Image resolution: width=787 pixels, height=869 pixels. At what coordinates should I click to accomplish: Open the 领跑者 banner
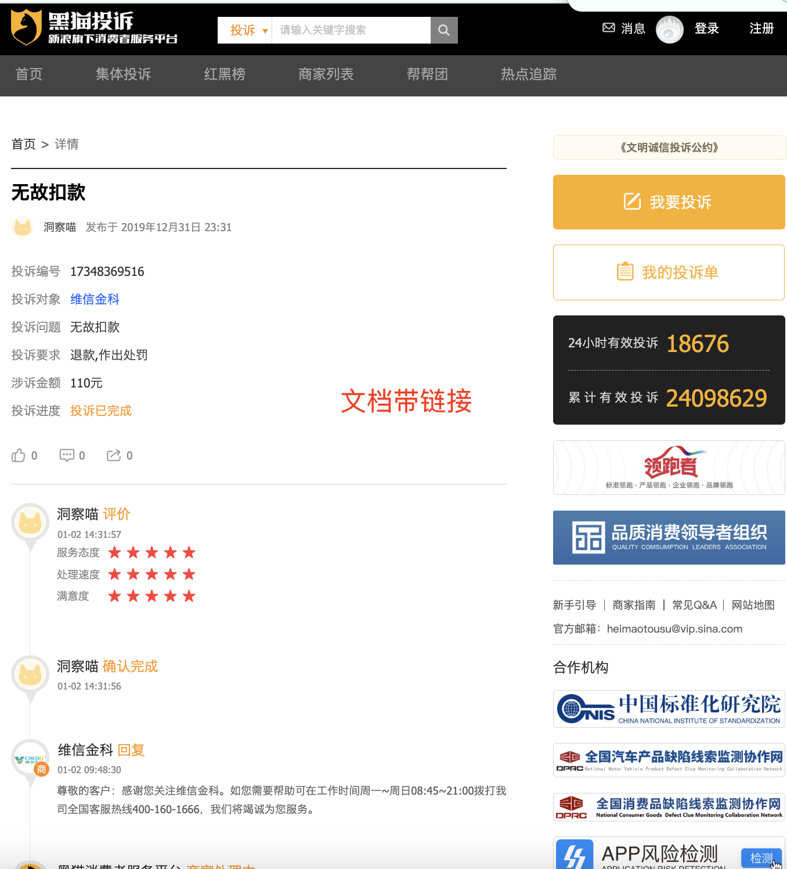[x=669, y=468]
